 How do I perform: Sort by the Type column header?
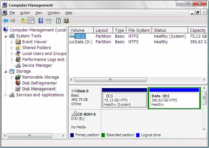120,30
